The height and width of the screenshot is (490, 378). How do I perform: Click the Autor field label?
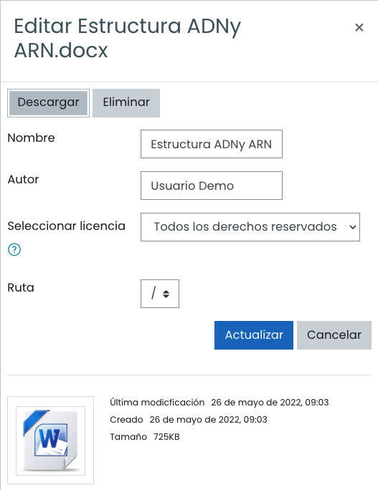pos(23,179)
